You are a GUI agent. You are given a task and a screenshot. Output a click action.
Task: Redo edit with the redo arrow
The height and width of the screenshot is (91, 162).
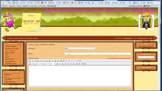coord(44,61)
